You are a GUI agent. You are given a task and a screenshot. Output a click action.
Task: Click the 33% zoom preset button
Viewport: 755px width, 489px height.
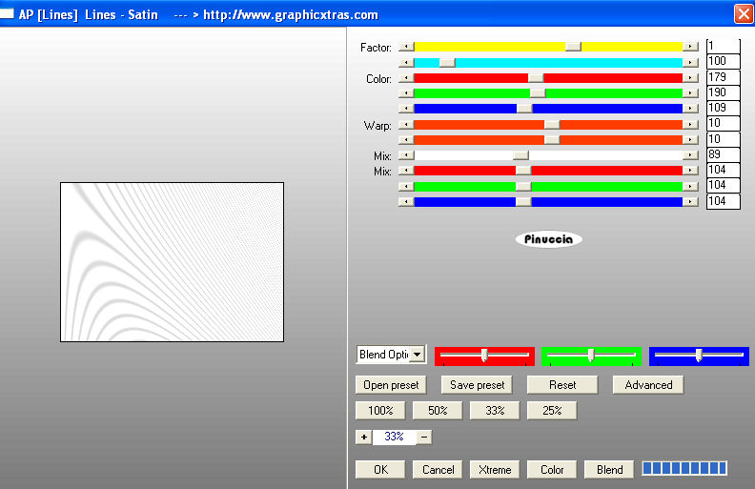[495, 411]
